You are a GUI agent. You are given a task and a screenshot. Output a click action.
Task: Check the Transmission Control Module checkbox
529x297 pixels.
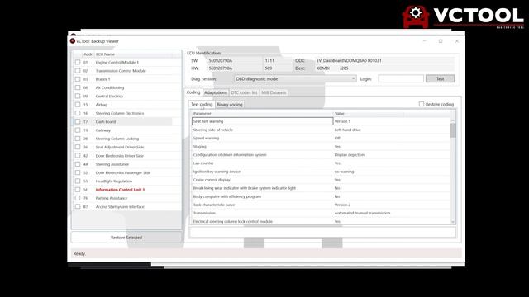pyautogui.click(x=78, y=71)
